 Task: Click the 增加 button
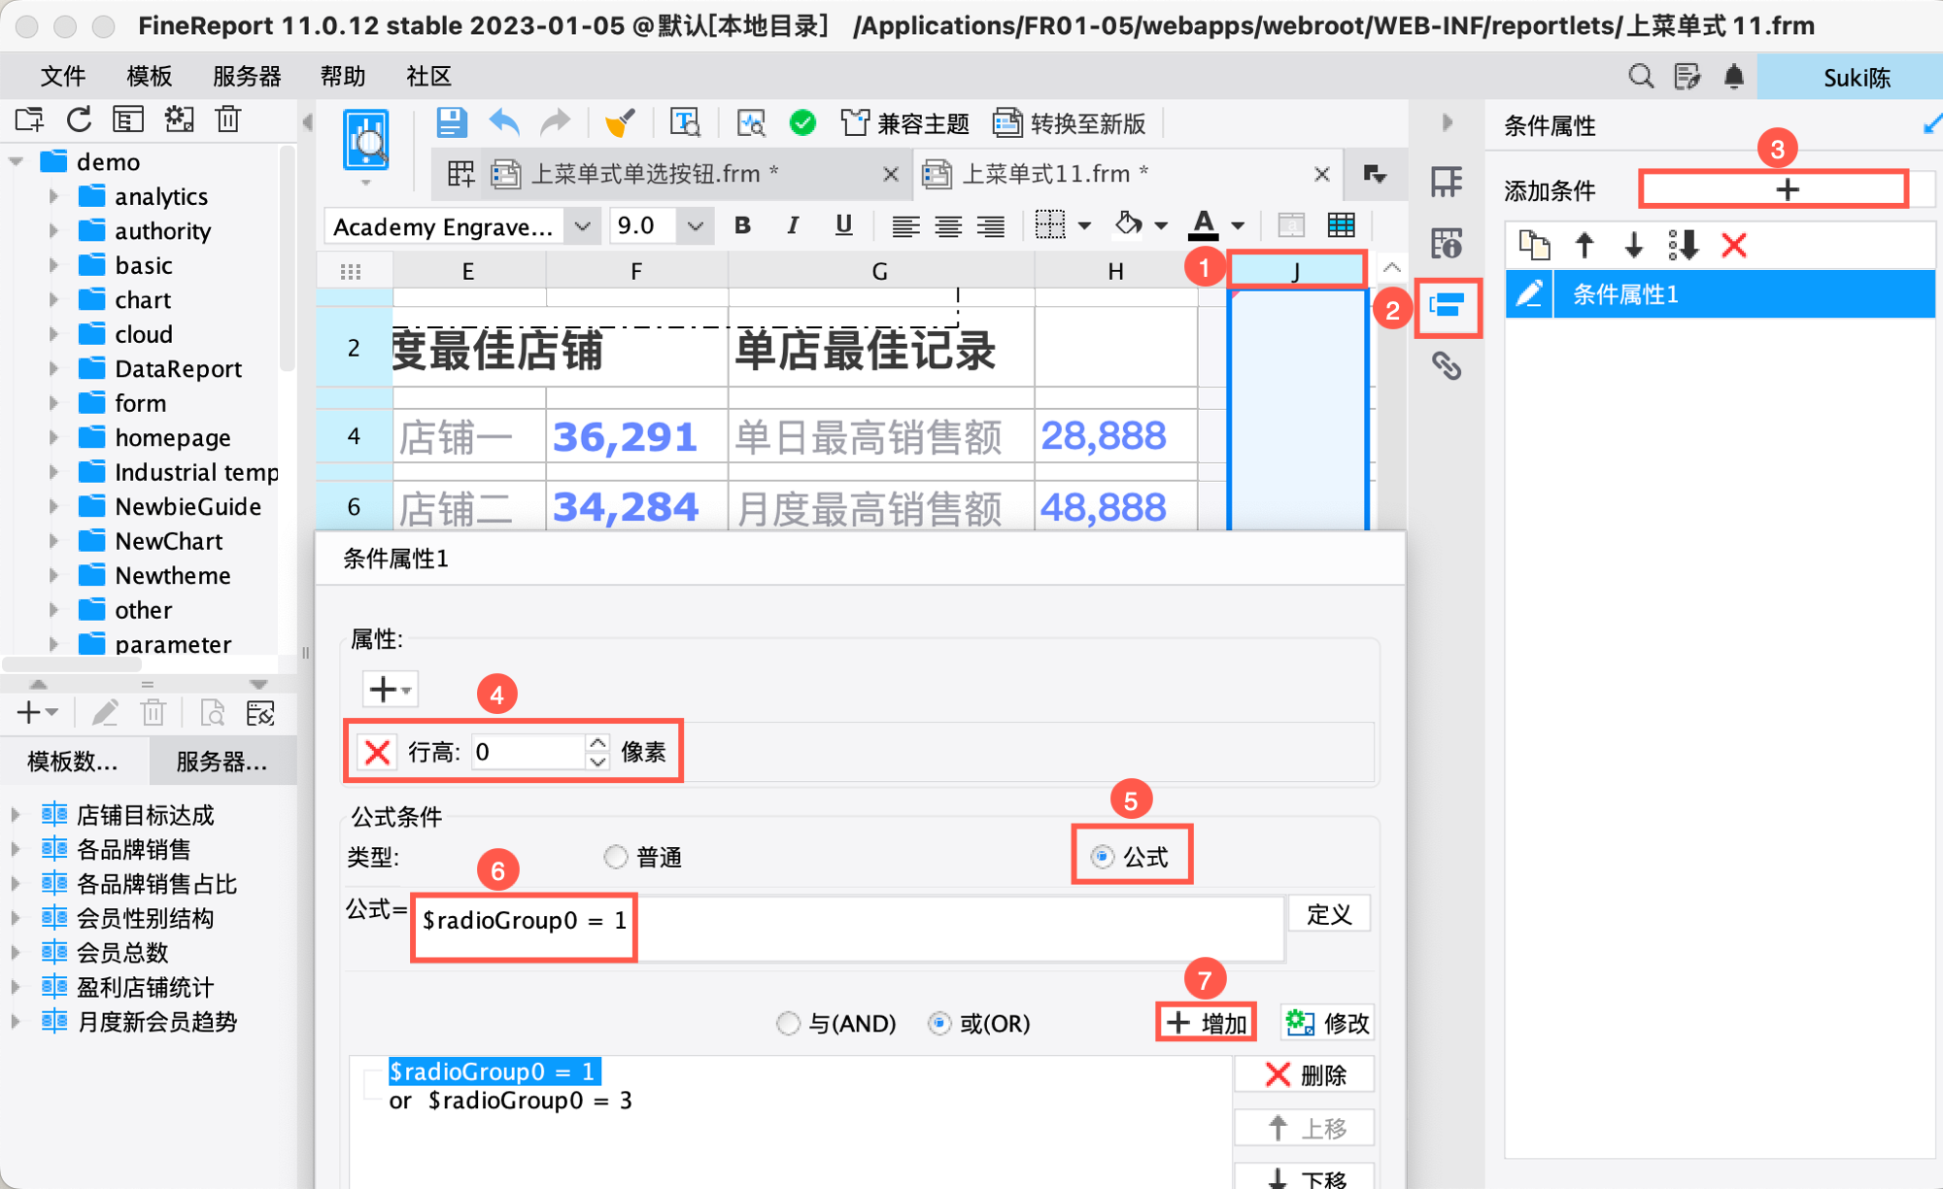pos(1207,1023)
